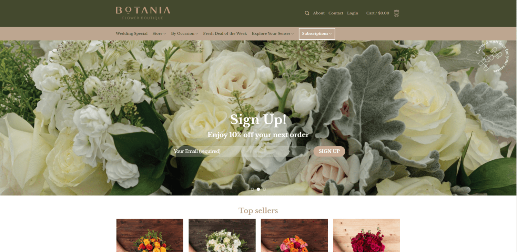
Task: Select the third slider dot
Action: [x=264, y=189]
